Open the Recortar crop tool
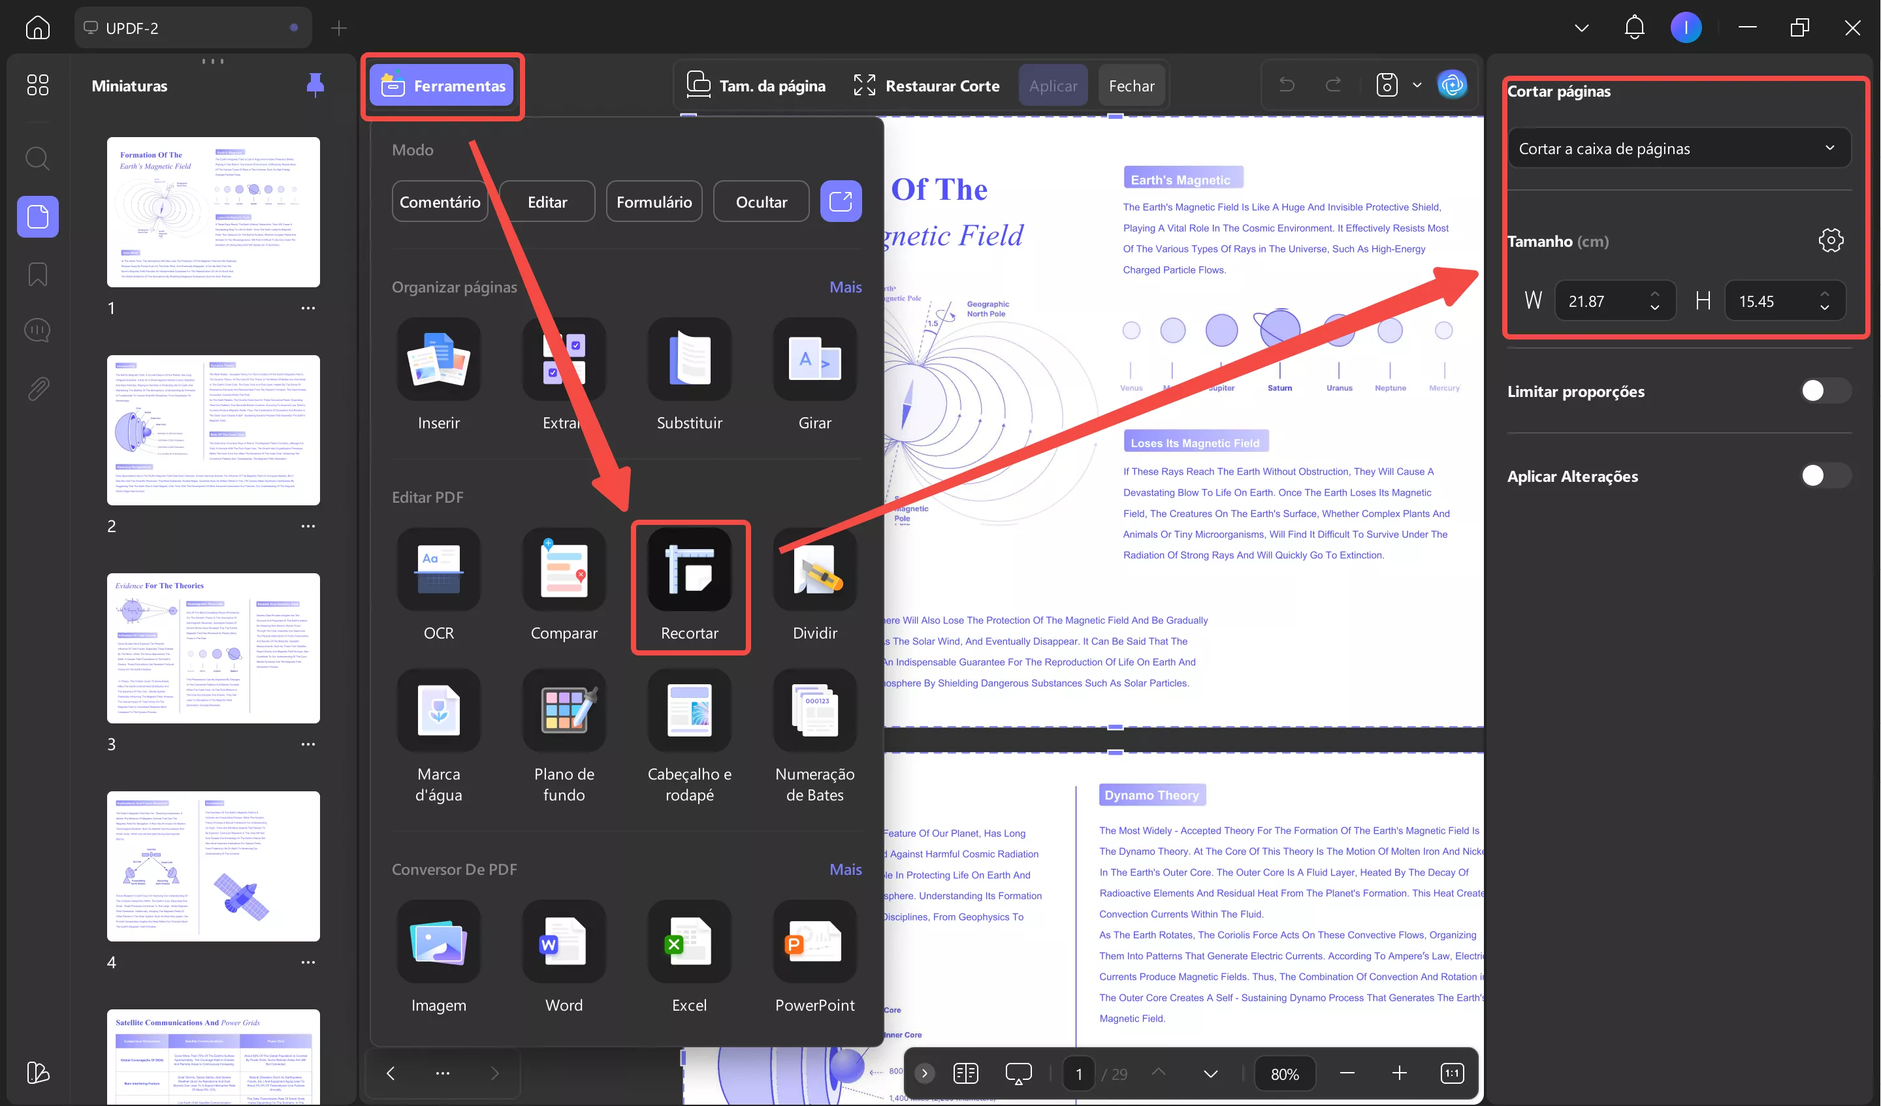 click(689, 571)
